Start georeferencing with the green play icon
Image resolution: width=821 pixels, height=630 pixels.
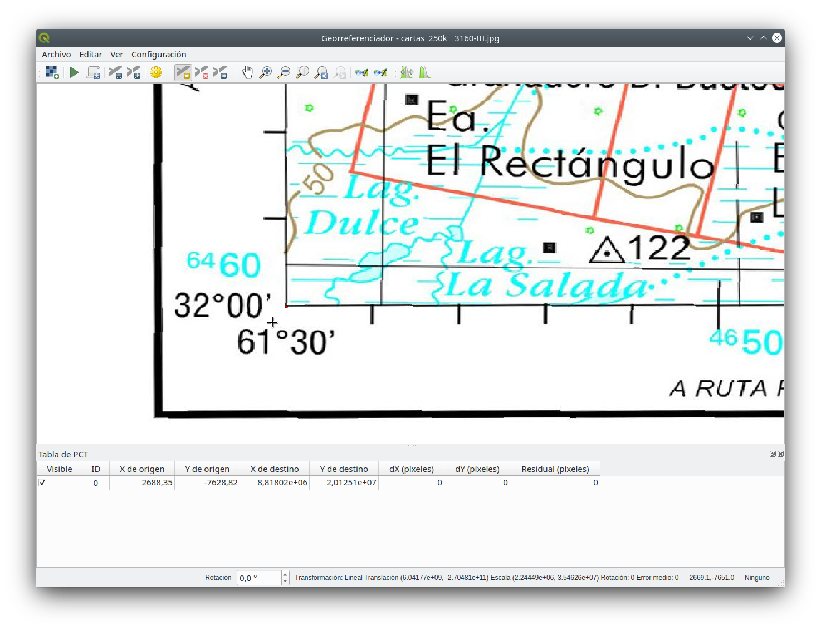(x=74, y=72)
